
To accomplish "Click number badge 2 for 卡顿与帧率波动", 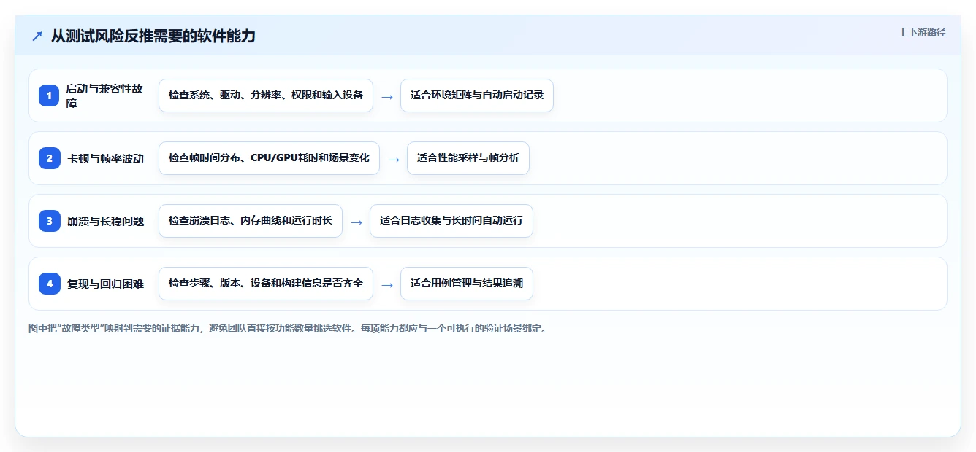I will [49, 158].
